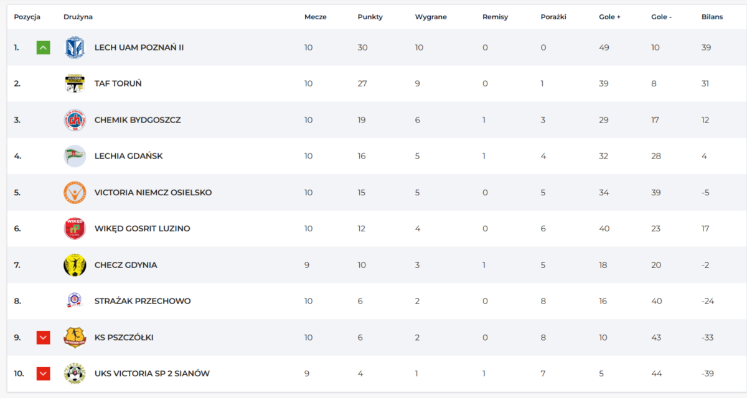Click the red down arrow at position 9
This screenshot has height=398, width=747.
click(x=43, y=337)
